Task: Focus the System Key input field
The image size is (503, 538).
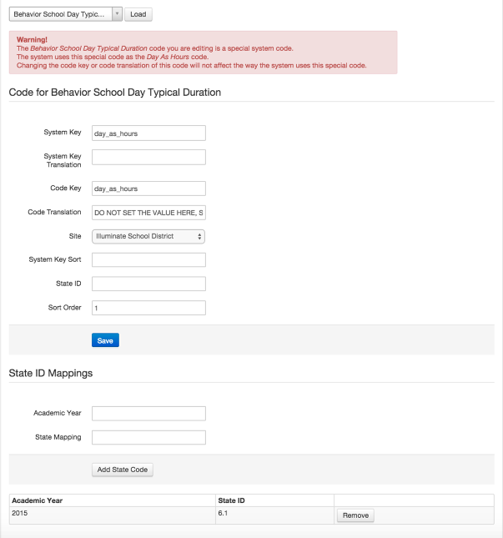Action: [148, 133]
